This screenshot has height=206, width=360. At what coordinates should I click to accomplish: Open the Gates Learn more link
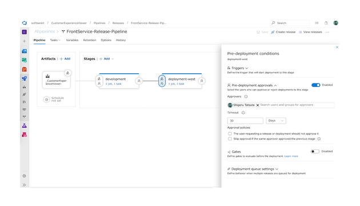[291, 156]
